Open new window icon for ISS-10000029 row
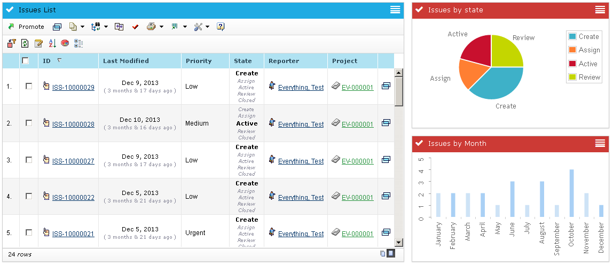The height and width of the screenshot is (265, 613). (x=386, y=85)
